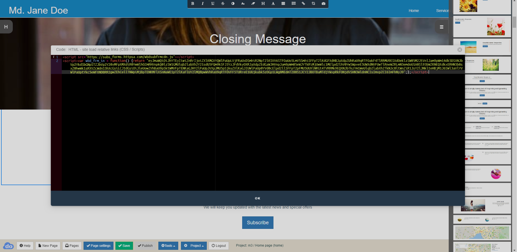517x252 pixels.
Task: Open the hamburger menu on the header block
Action: pos(442,27)
